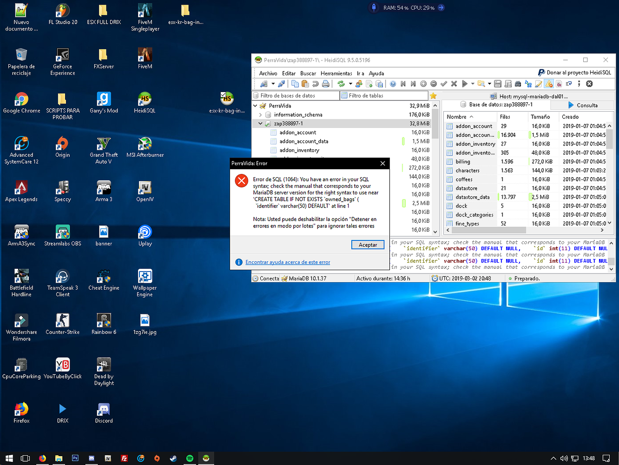Click the blue Help icon in HeidiSQL toolbar
The image size is (619, 465).
(393, 84)
